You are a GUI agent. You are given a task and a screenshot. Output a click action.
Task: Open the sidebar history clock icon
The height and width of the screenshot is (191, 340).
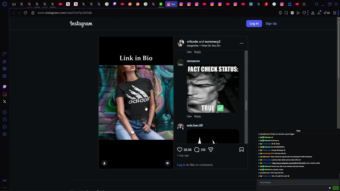coord(5,120)
